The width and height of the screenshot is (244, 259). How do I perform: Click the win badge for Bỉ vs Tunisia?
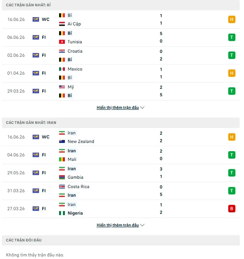pyautogui.click(x=231, y=37)
